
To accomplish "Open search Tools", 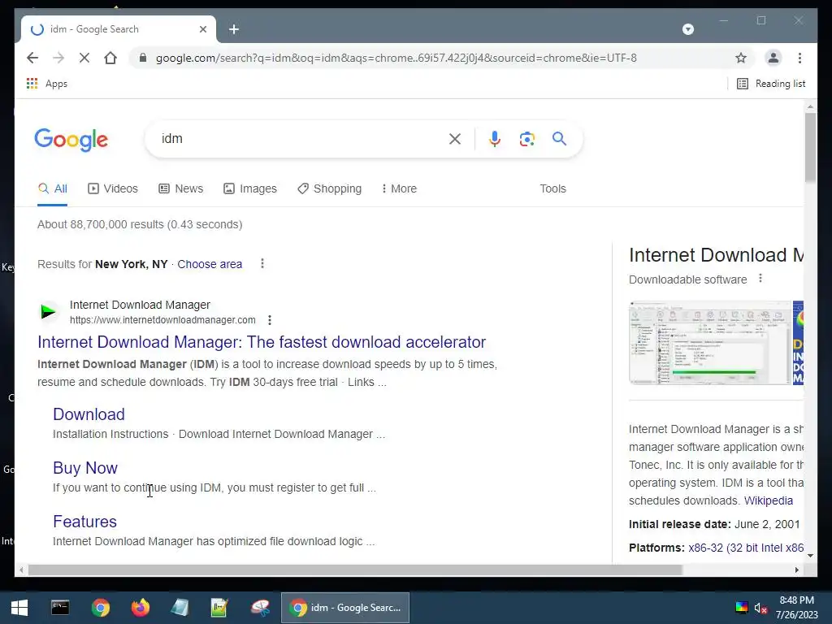I will [552, 188].
